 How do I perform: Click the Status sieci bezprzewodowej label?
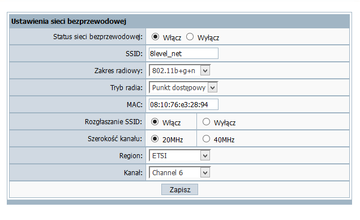[98, 37]
